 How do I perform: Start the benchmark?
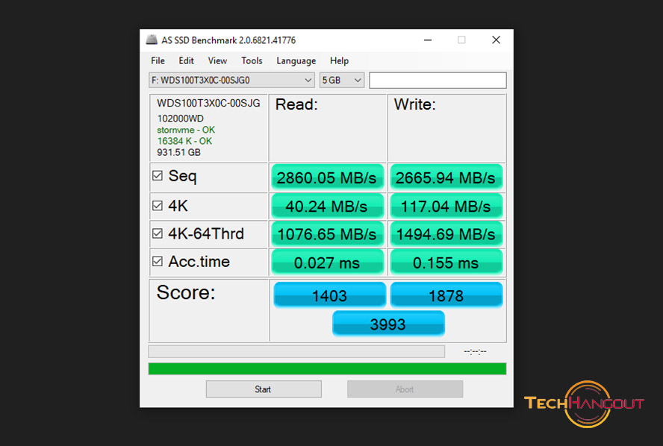(x=264, y=389)
